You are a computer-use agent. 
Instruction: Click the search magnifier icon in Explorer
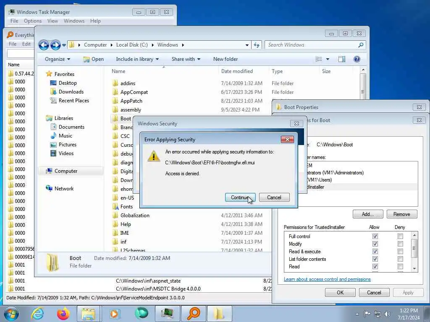click(361, 45)
